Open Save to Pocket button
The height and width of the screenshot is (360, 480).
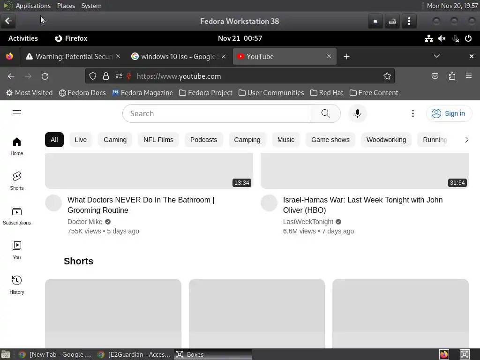435,76
